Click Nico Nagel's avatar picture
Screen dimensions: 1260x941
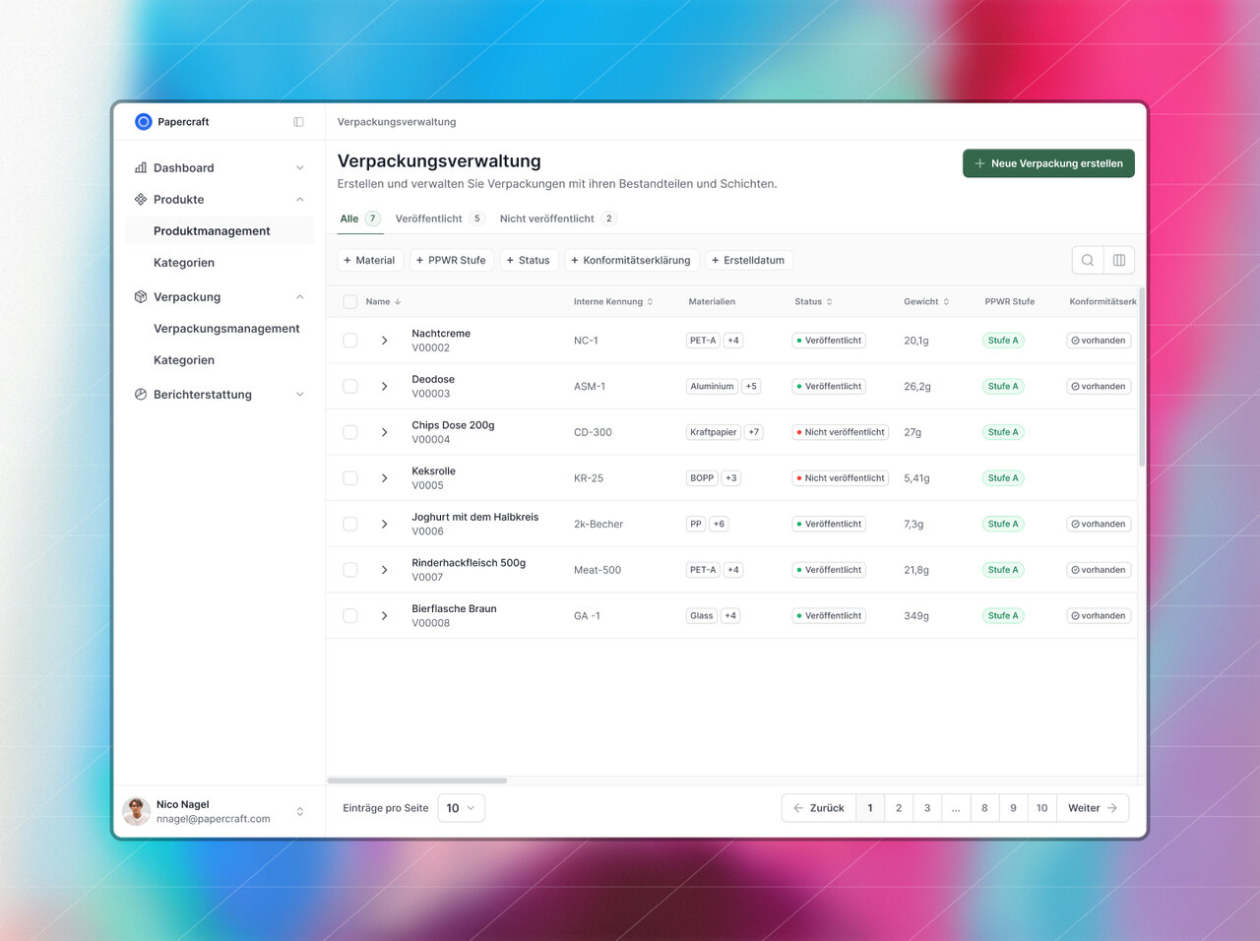(x=136, y=811)
